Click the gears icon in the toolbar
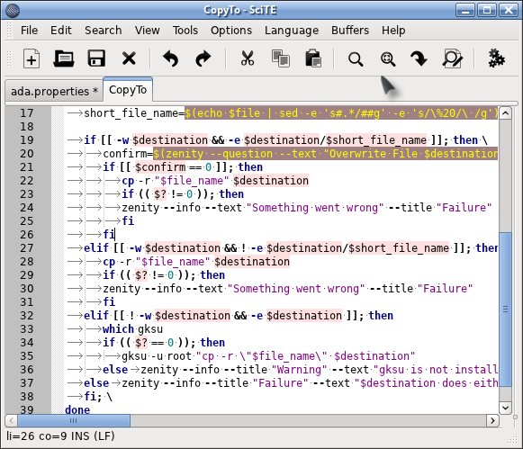 [496, 58]
